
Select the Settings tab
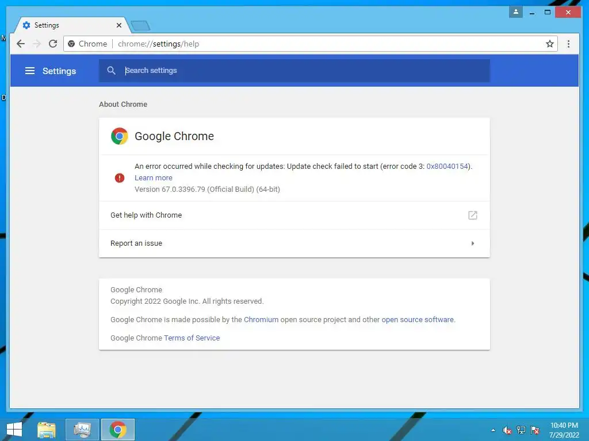(x=71, y=25)
